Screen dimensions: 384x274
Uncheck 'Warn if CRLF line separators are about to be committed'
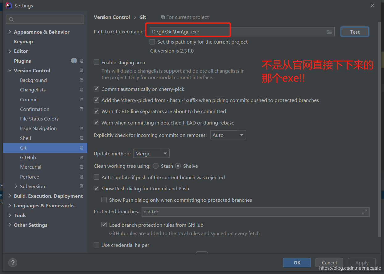(97, 111)
